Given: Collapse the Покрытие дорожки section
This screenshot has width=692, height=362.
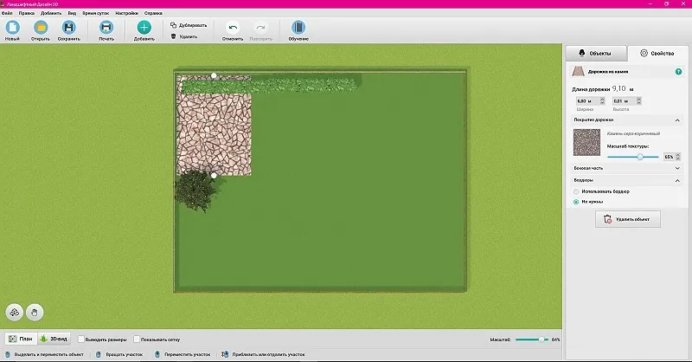Looking at the screenshot, I should point(677,120).
